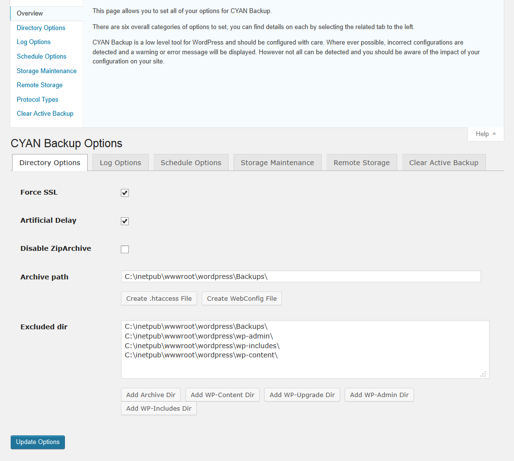Click the Artificial Delay label
The image size is (514, 461).
pyautogui.click(x=48, y=220)
